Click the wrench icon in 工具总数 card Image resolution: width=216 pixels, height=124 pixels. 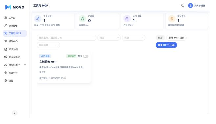pos(38,19)
